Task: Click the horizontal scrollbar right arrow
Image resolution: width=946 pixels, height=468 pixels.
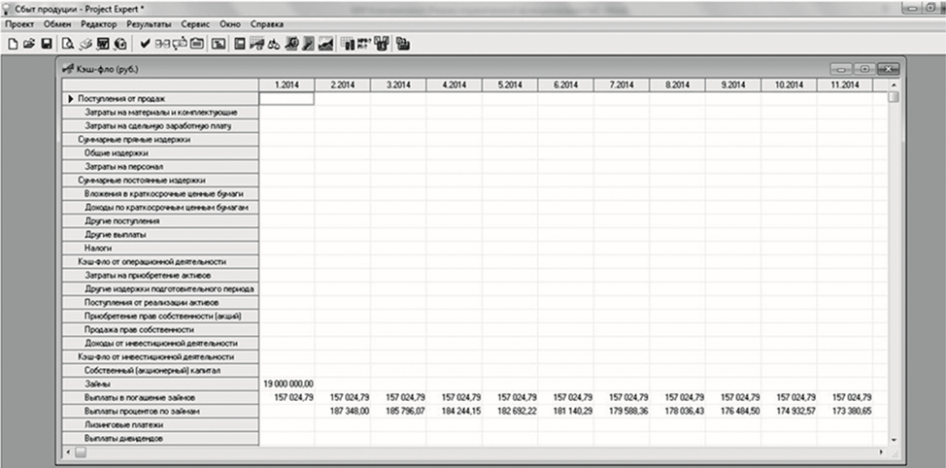Action: 881,452
